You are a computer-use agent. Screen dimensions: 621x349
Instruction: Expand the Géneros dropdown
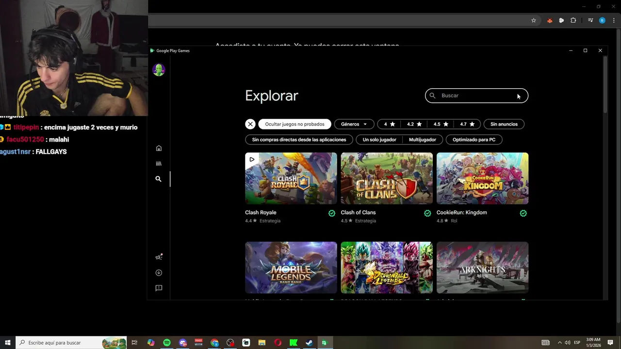354,124
